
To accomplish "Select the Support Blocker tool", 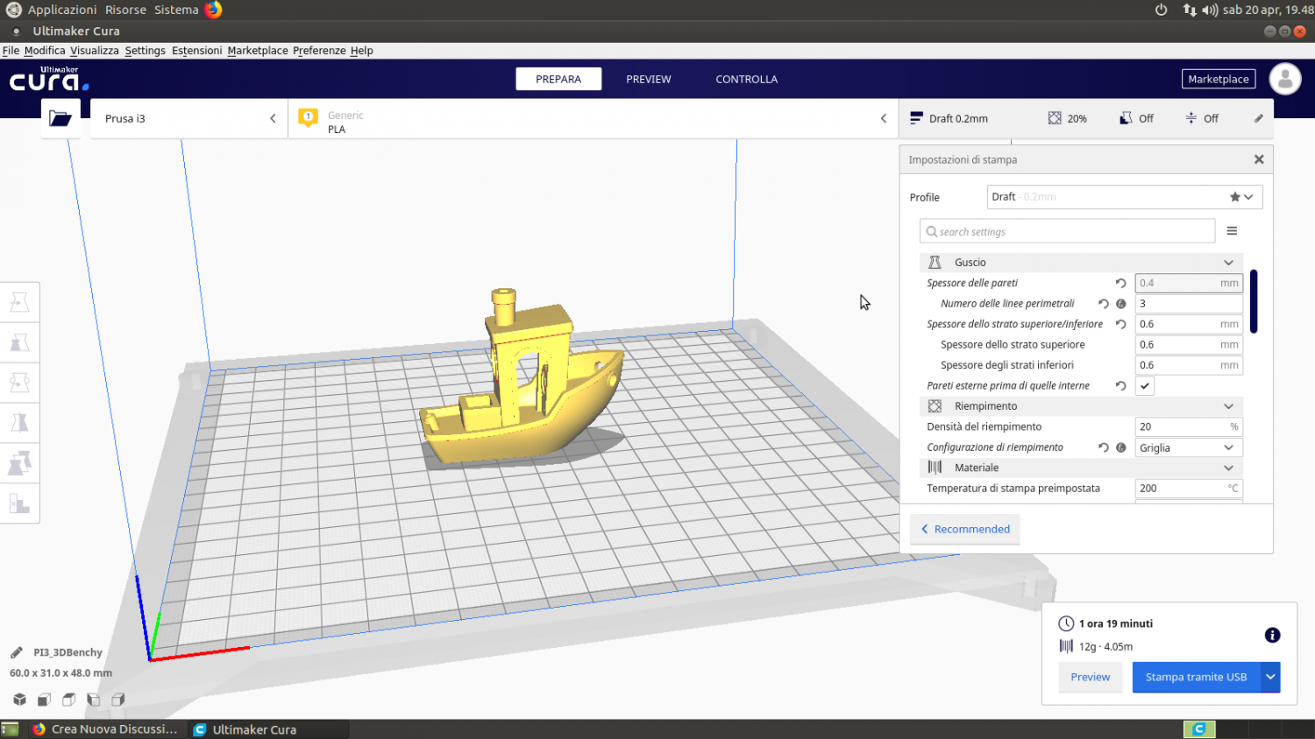I will [x=19, y=503].
